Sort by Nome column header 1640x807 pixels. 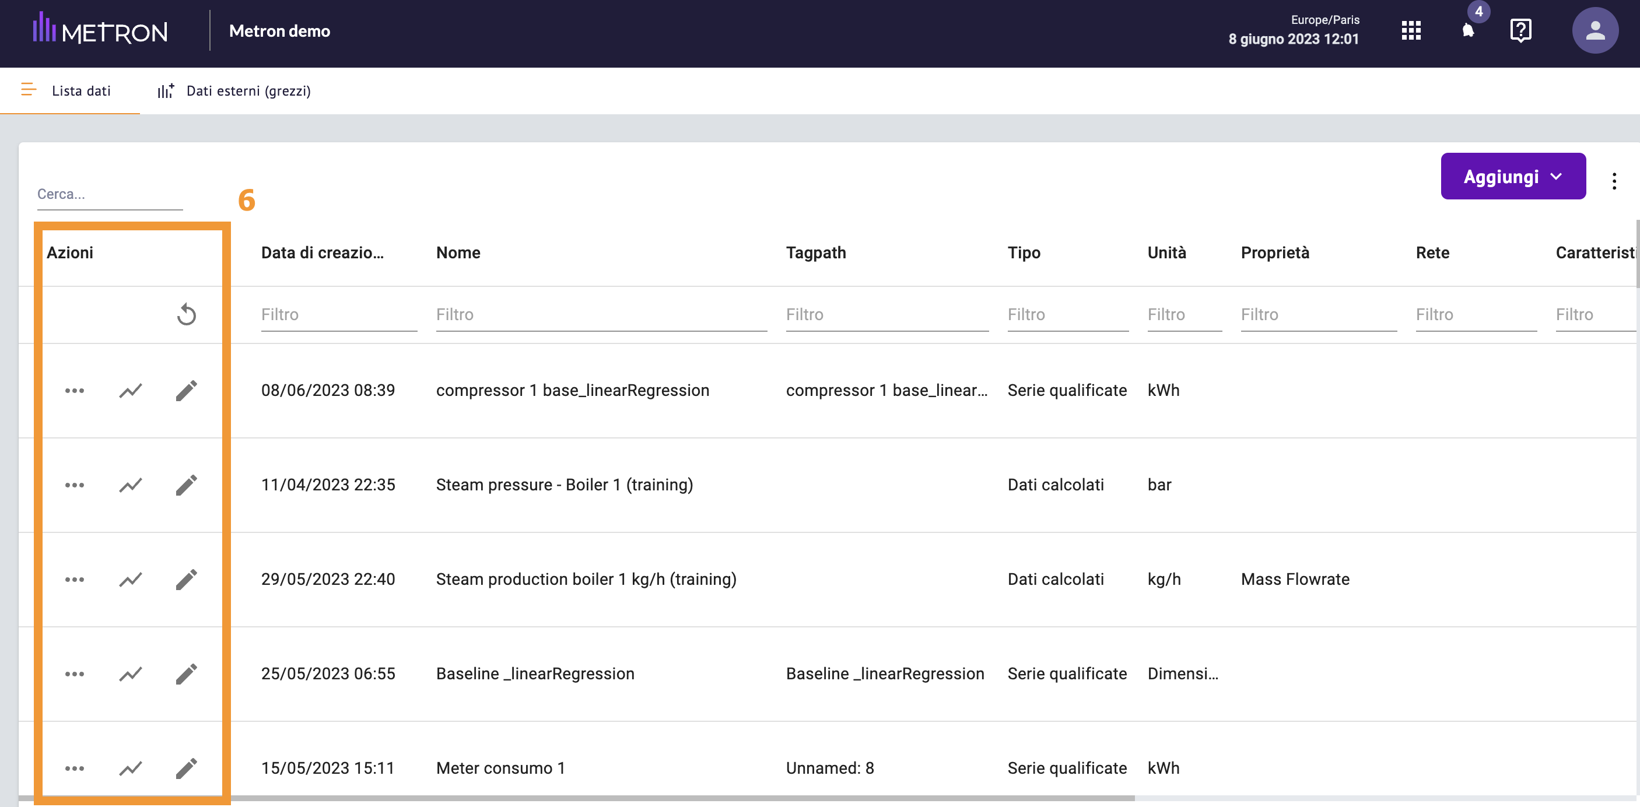pyautogui.click(x=458, y=252)
